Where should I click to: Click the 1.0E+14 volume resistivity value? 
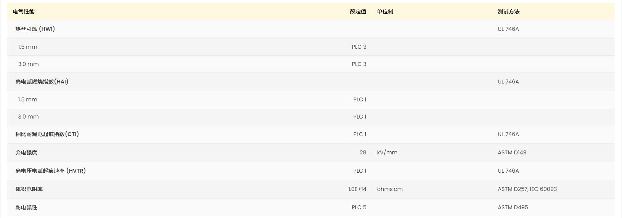[357, 189]
